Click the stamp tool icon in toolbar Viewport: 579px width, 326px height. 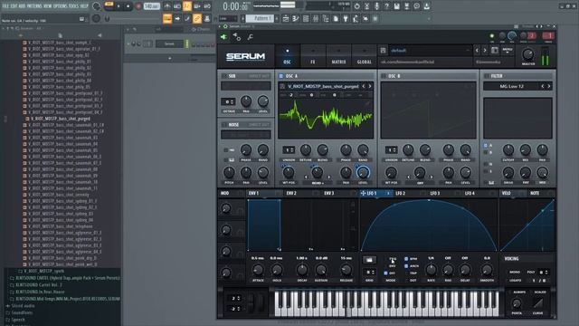click(207, 18)
